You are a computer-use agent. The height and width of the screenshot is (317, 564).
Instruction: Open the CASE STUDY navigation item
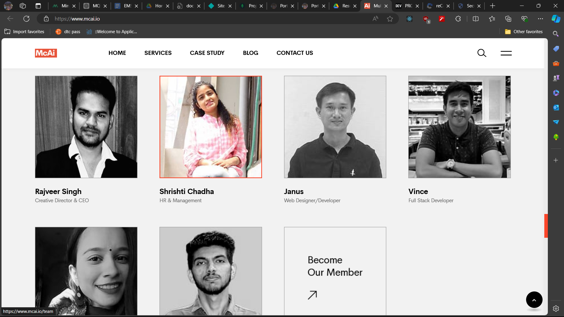tap(207, 53)
